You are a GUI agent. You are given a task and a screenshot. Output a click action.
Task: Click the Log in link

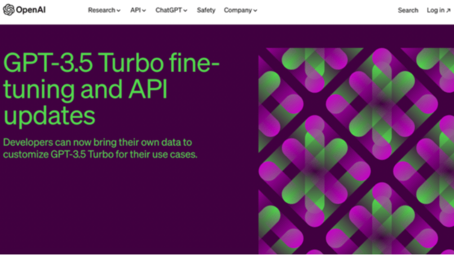(435, 10)
